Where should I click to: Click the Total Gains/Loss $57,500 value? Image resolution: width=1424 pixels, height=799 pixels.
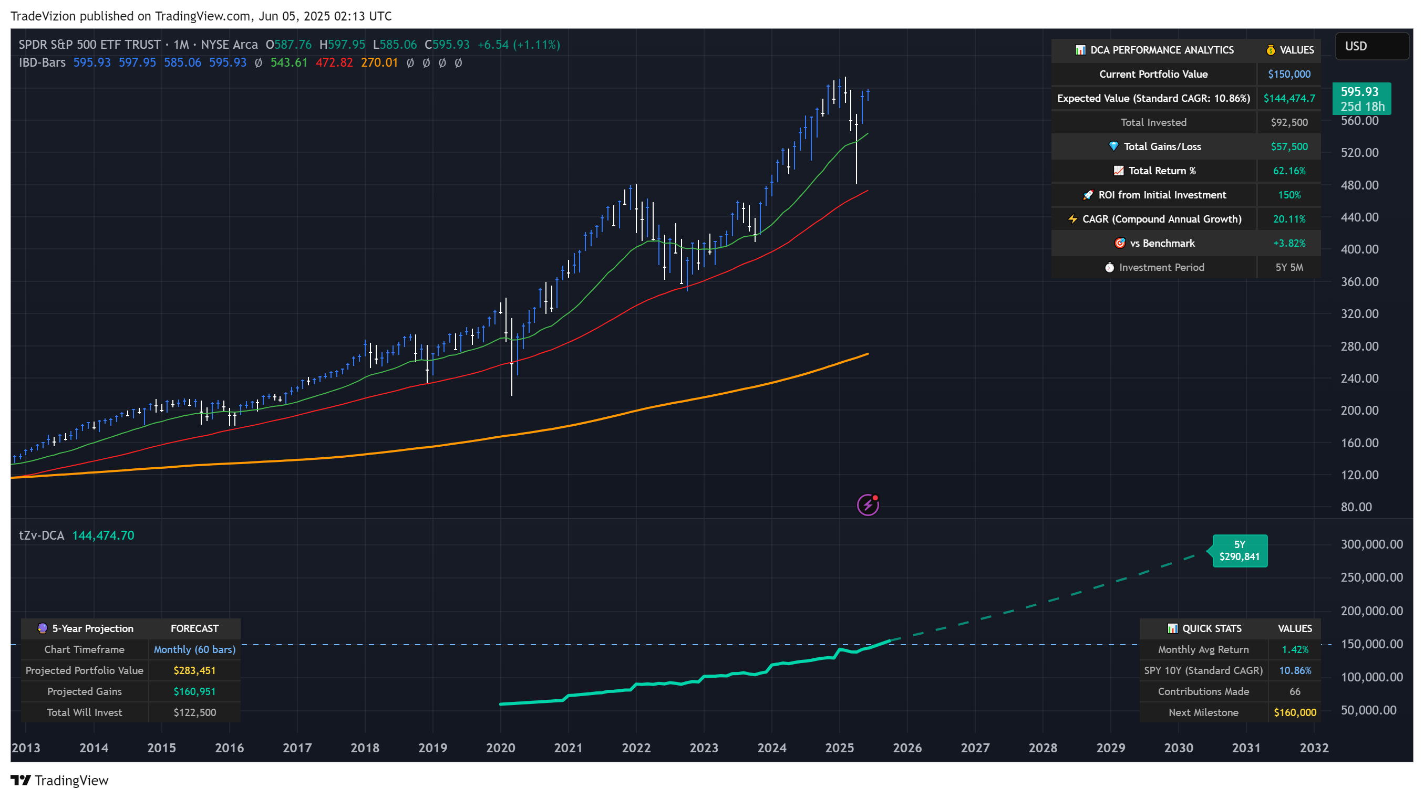coord(1288,146)
